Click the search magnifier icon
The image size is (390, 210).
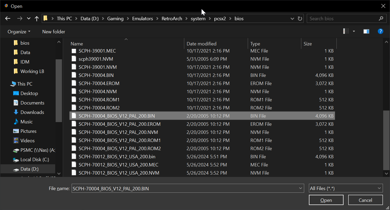[381, 19]
